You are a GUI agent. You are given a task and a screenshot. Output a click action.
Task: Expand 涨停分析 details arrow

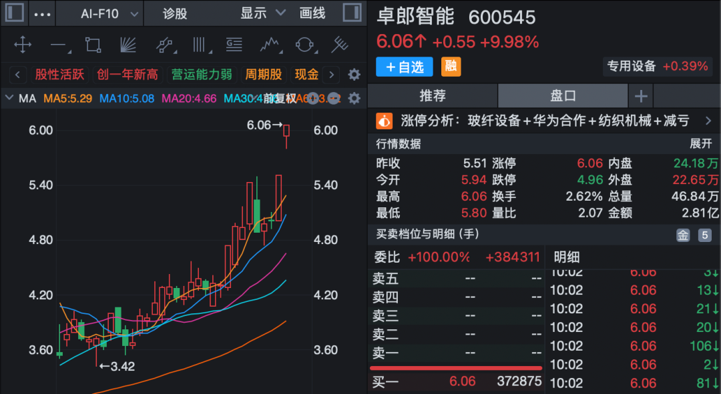point(708,121)
